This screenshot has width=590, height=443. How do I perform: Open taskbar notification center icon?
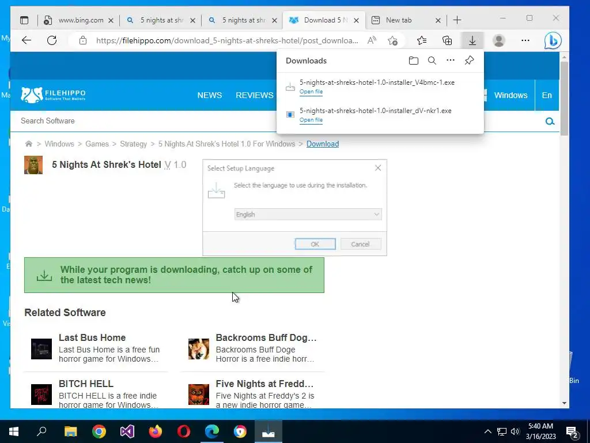click(572, 431)
